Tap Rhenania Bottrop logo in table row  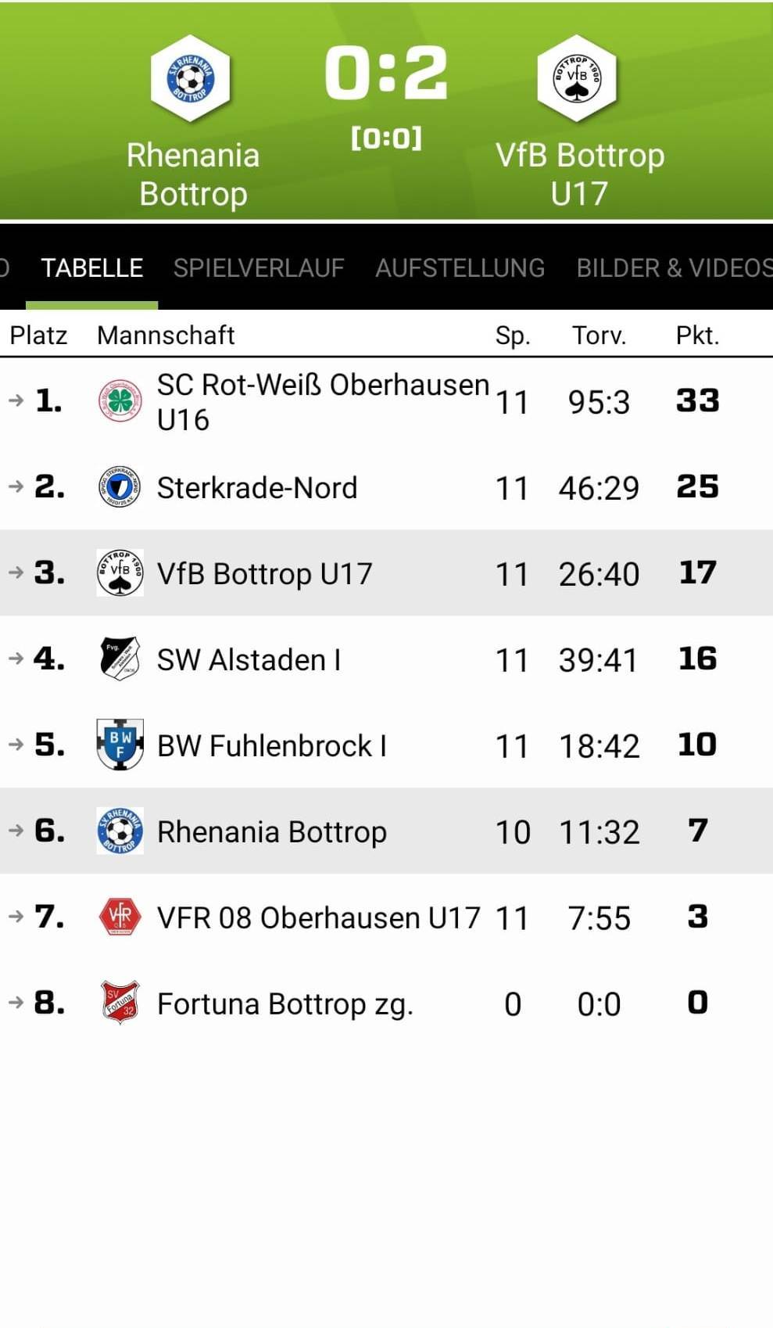coord(120,831)
